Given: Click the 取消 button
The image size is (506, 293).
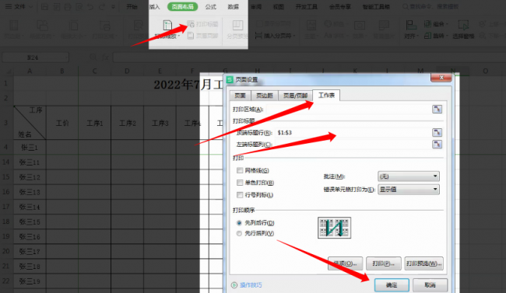Looking at the screenshot, I should coord(430,285).
